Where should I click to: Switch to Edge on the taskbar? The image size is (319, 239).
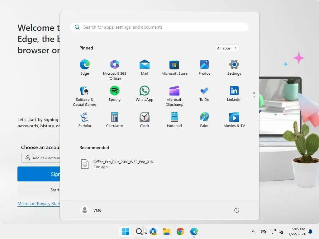[194, 232]
